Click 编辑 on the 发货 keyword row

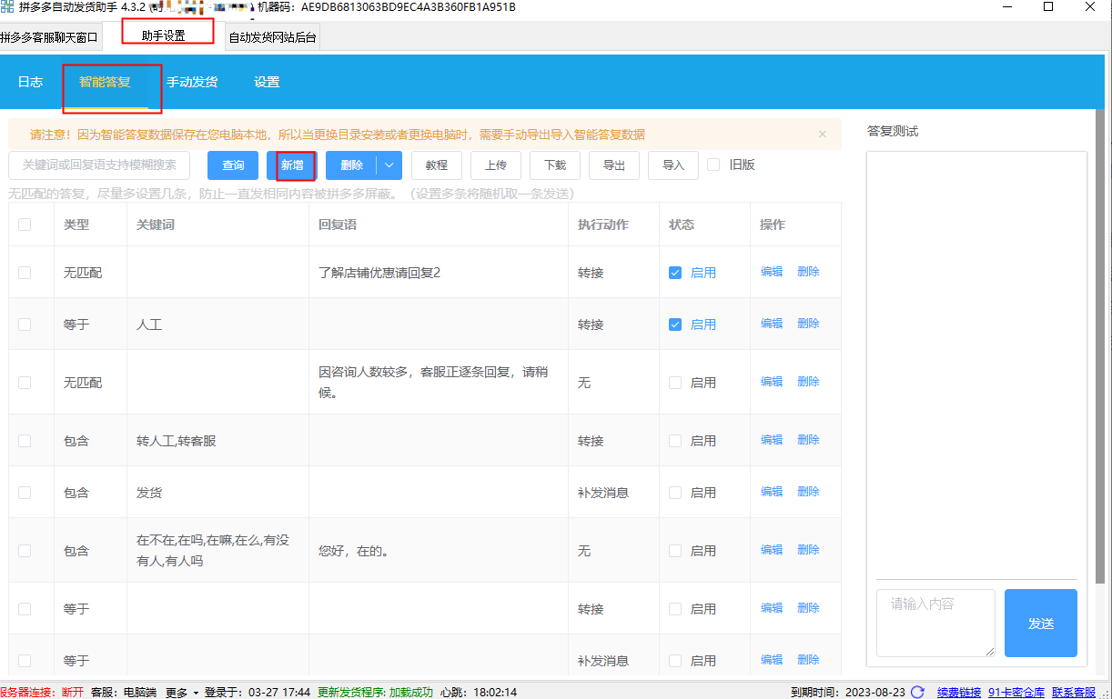tap(772, 492)
